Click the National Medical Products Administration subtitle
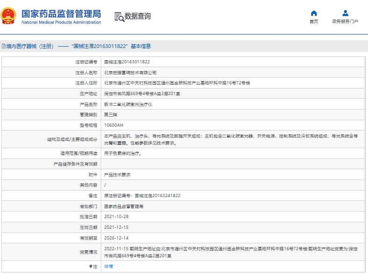The height and width of the screenshot is (274, 368). (61, 22)
